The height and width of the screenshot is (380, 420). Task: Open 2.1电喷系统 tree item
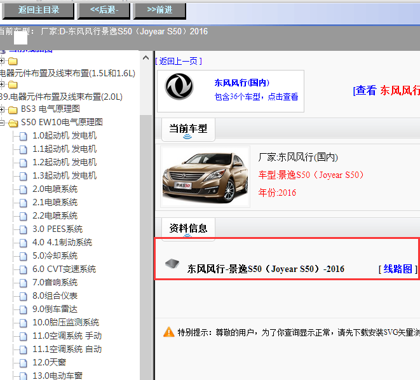coord(55,203)
